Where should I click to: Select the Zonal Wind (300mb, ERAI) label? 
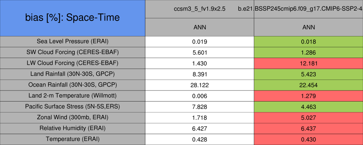pyautogui.click(x=72, y=117)
